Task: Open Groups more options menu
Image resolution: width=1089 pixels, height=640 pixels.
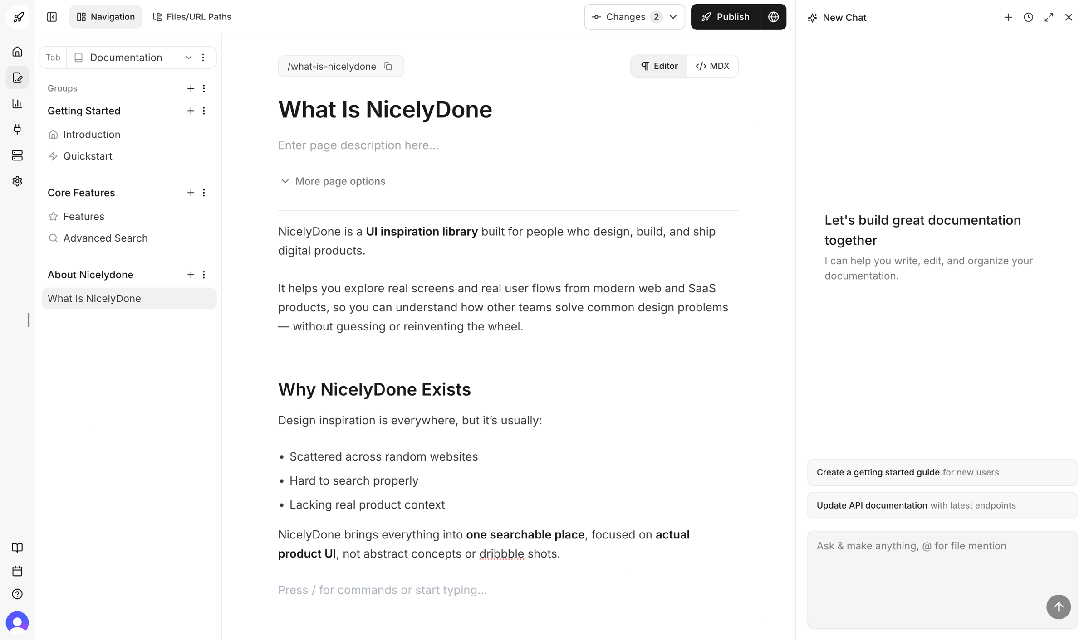Action: point(204,88)
